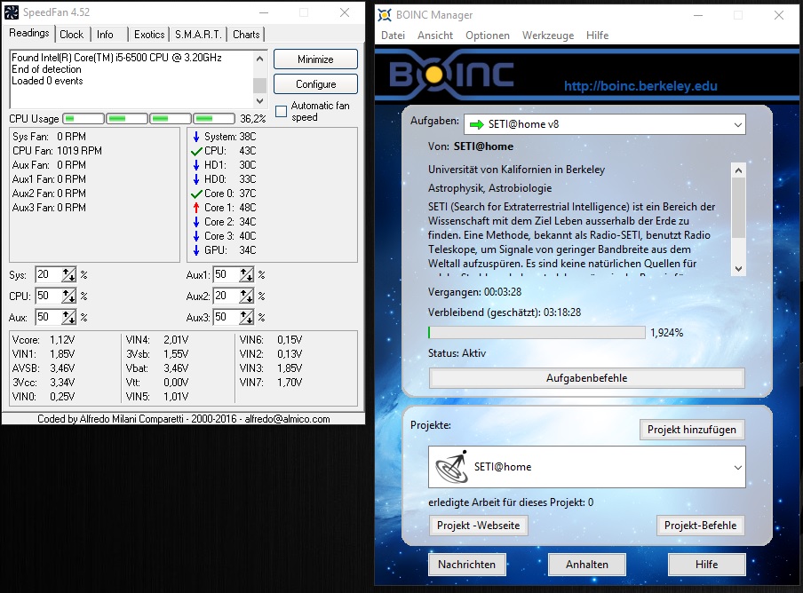Open the boinc.berkeley.edu link
The width and height of the screenshot is (803, 593).
(640, 86)
